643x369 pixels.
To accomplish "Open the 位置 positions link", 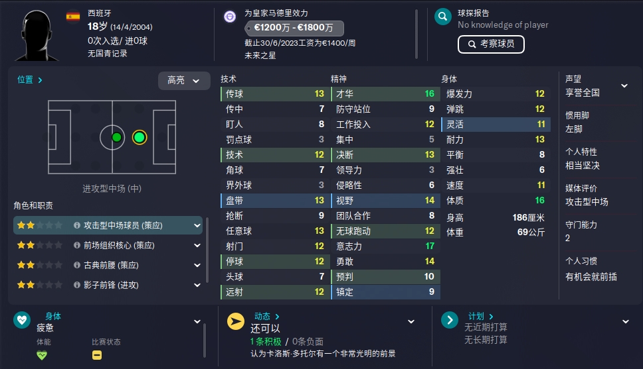I will (29, 79).
